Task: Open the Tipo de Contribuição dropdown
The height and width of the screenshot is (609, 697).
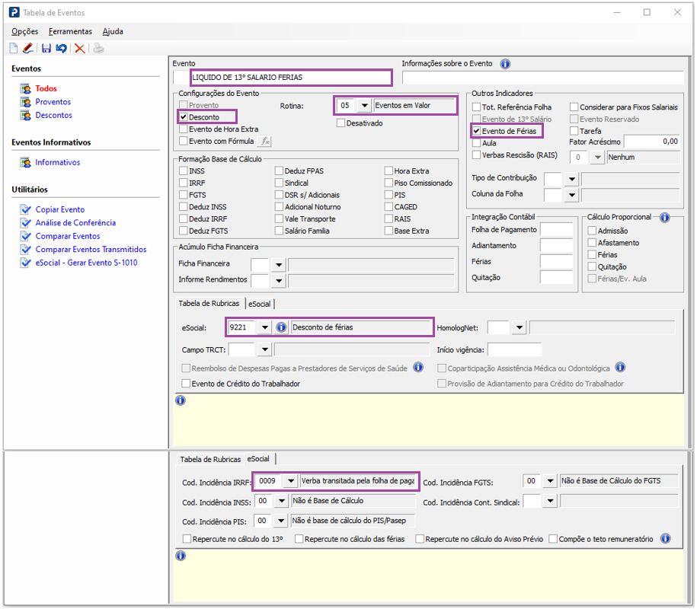Action: tap(571, 179)
